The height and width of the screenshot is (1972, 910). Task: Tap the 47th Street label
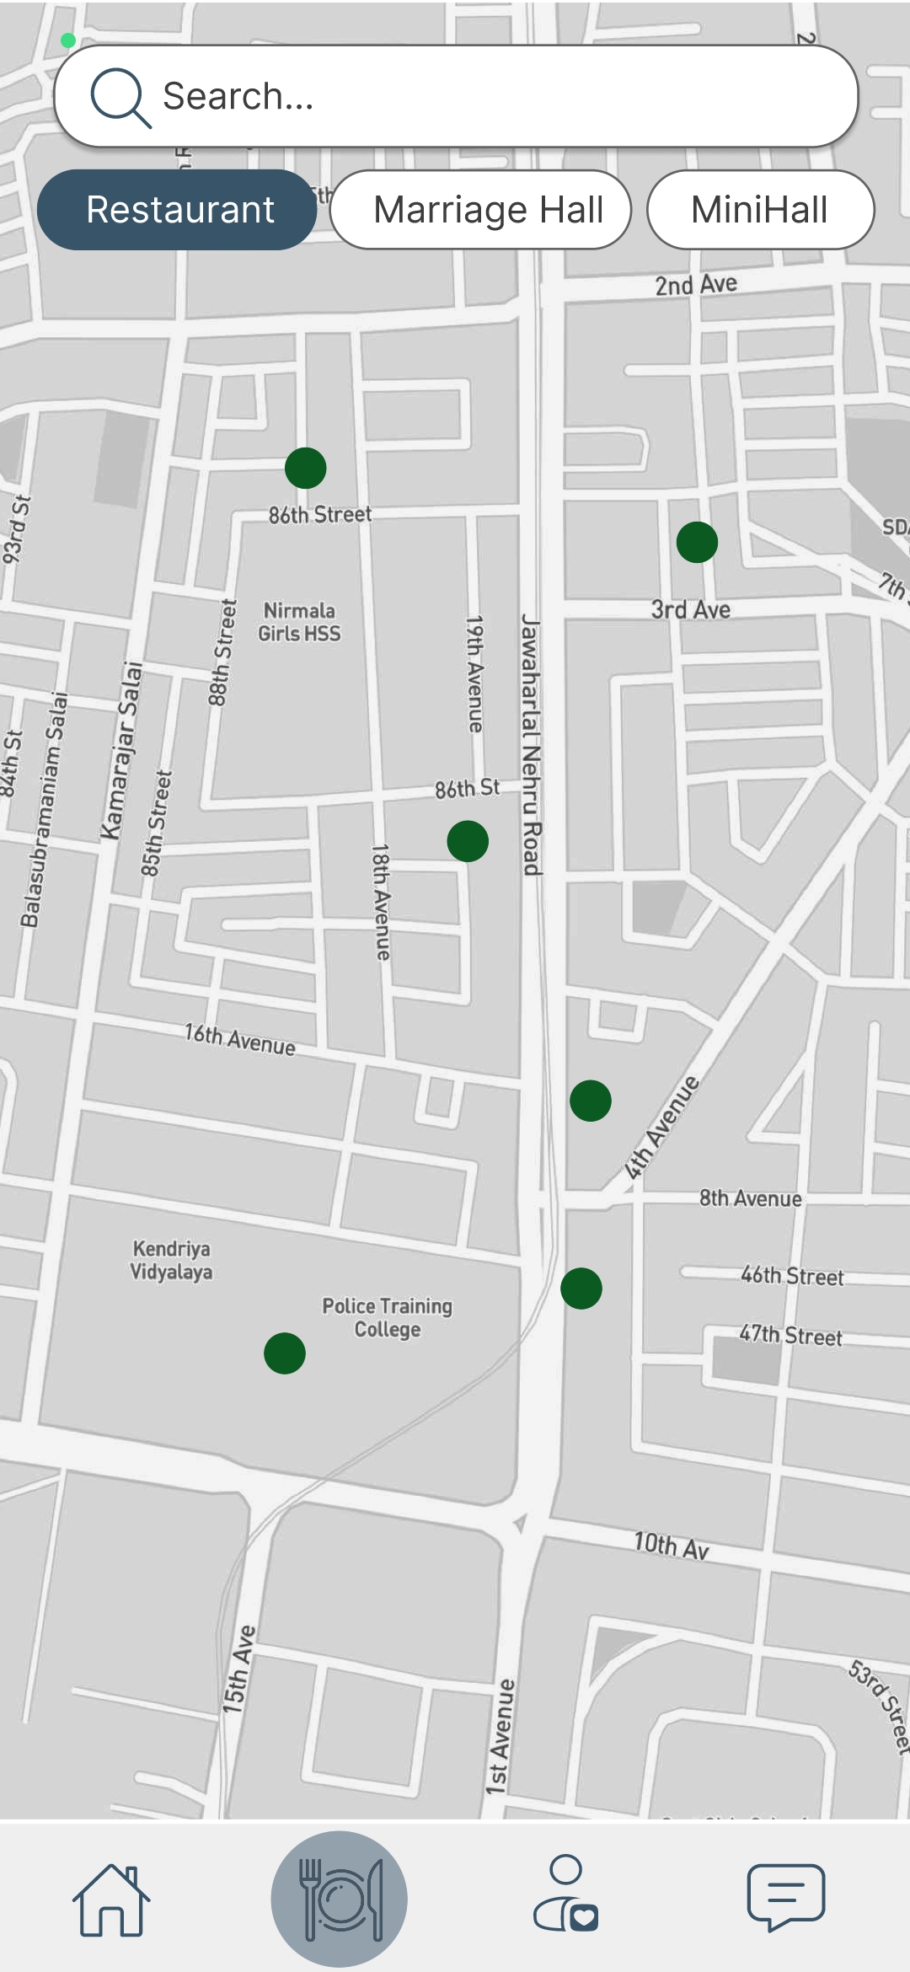point(791,1336)
